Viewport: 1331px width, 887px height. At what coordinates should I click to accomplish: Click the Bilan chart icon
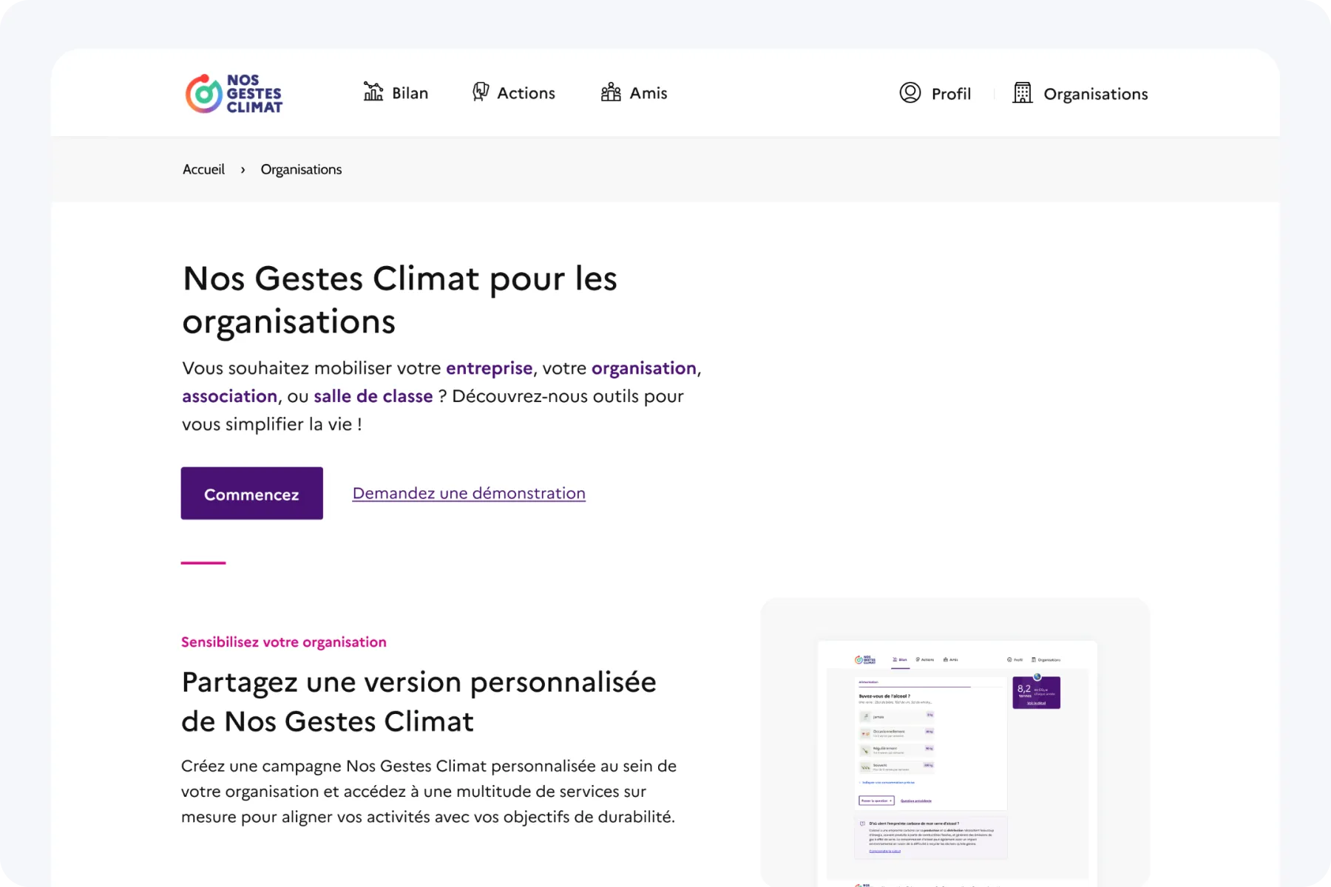pyautogui.click(x=373, y=92)
